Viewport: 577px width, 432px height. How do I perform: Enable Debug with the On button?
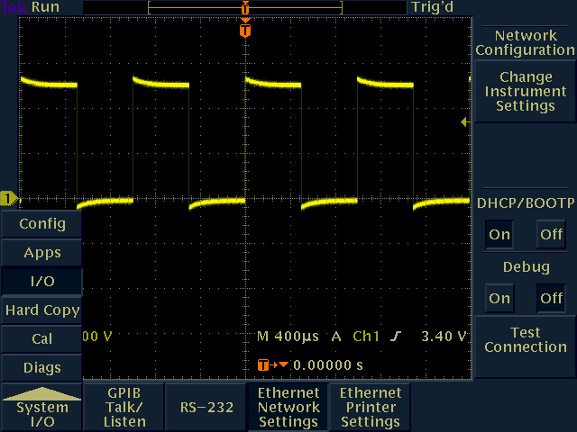pos(499,298)
